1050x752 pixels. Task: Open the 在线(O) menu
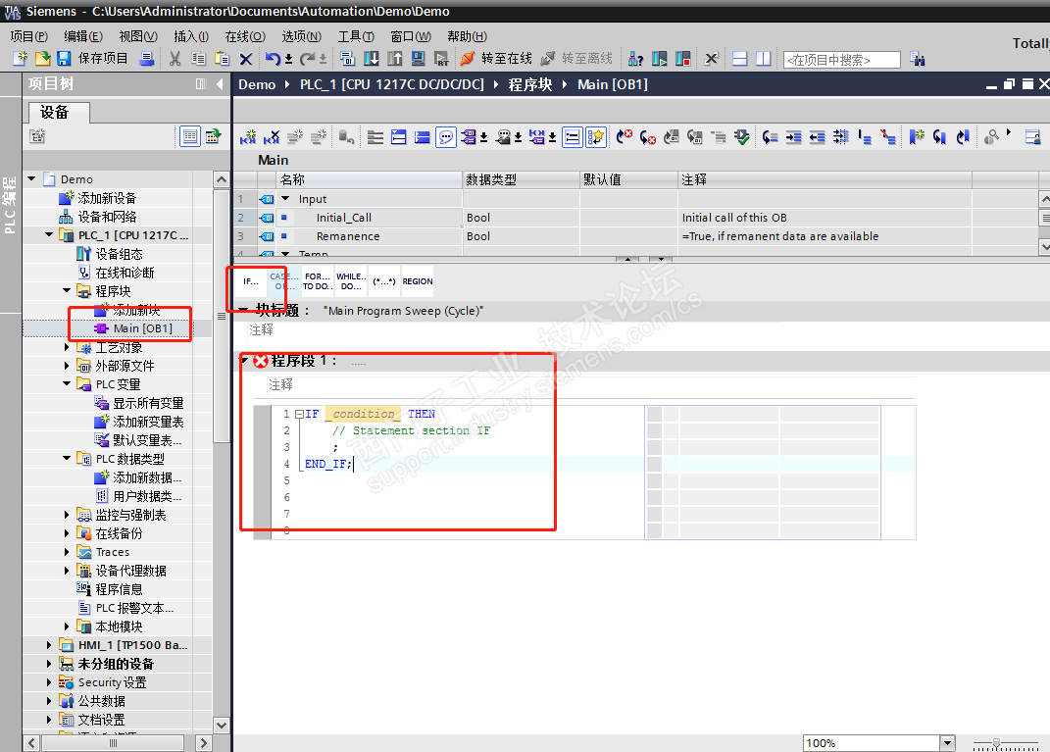(245, 36)
